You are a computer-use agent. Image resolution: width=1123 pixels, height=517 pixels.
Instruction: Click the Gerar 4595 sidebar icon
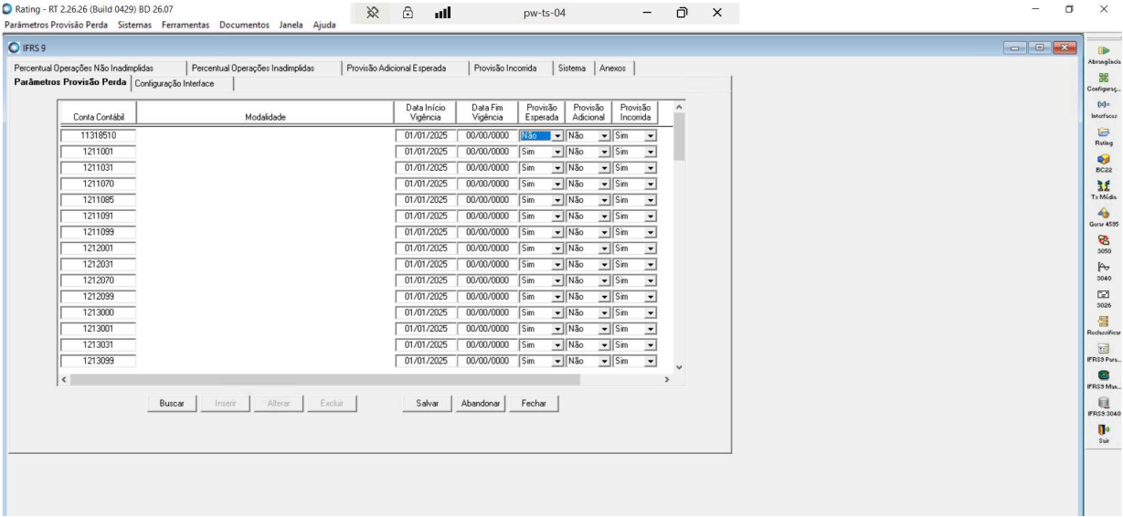1104,217
